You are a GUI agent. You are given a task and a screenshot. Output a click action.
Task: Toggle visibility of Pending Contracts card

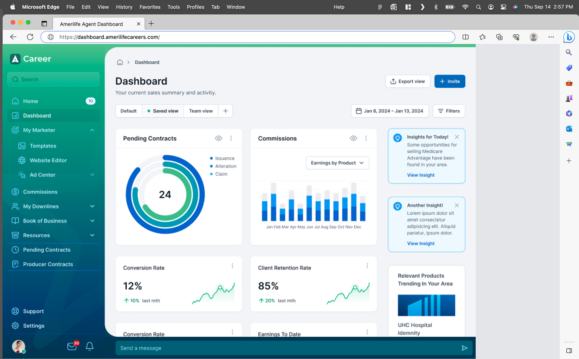tap(218, 138)
